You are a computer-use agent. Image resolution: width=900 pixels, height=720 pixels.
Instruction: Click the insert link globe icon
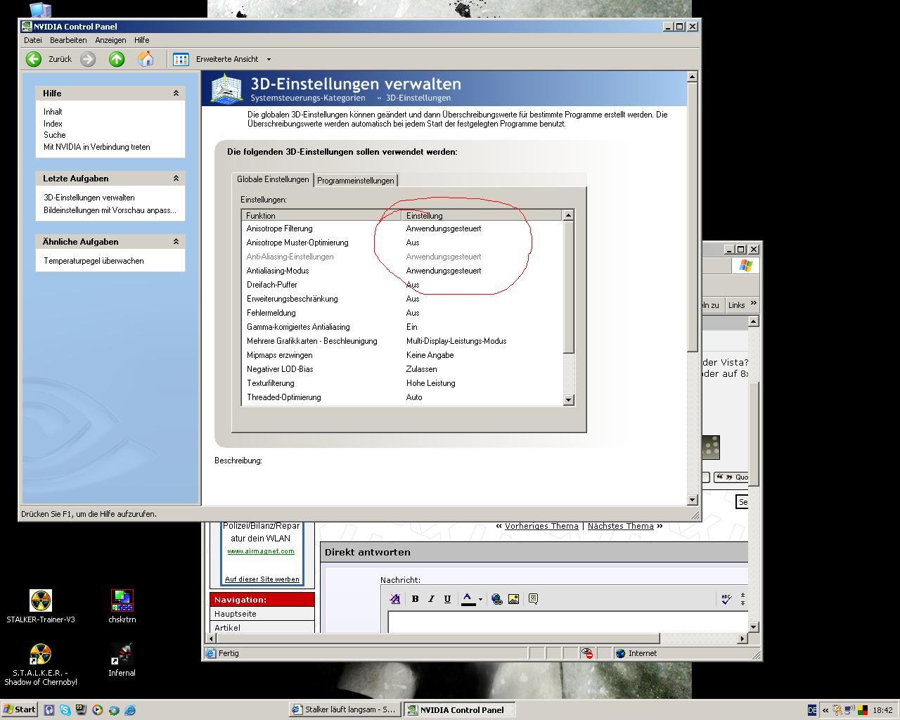[x=497, y=599]
